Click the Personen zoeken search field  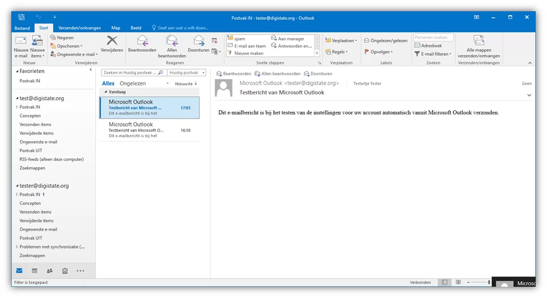tap(433, 37)
